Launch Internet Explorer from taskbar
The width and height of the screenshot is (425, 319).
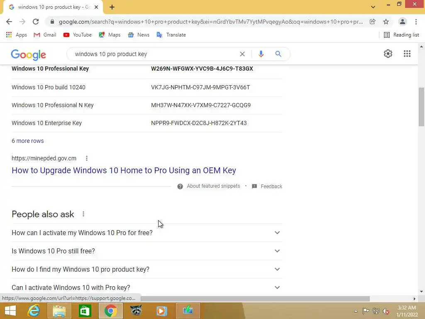34,311
